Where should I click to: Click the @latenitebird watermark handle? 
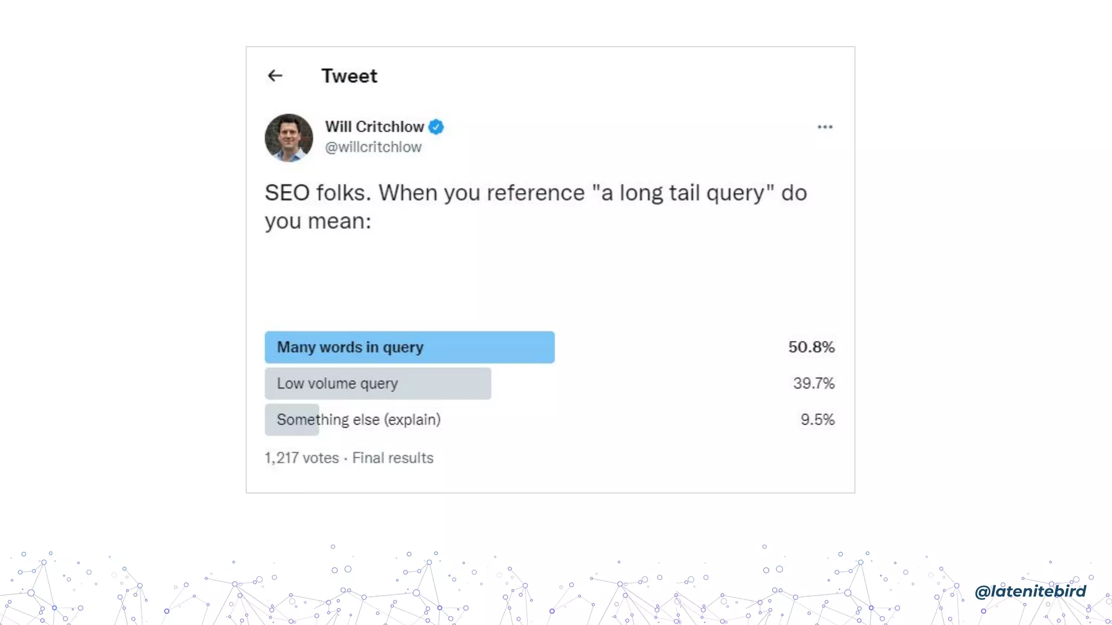[x=1031, y=591]
